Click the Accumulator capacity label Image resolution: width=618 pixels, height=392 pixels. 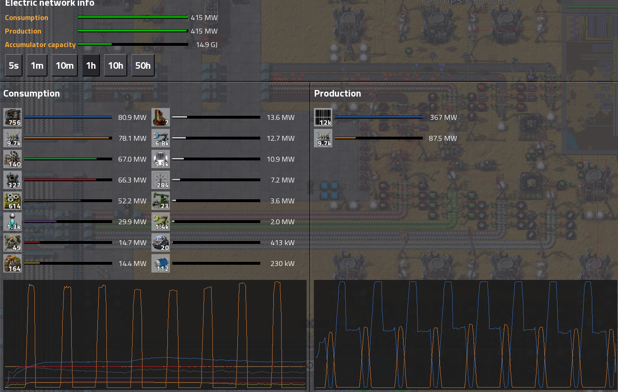pos(40,45)
